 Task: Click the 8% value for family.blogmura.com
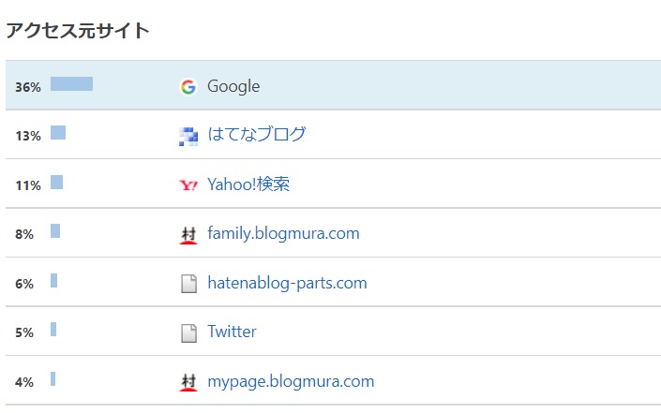tap(24, 234)
